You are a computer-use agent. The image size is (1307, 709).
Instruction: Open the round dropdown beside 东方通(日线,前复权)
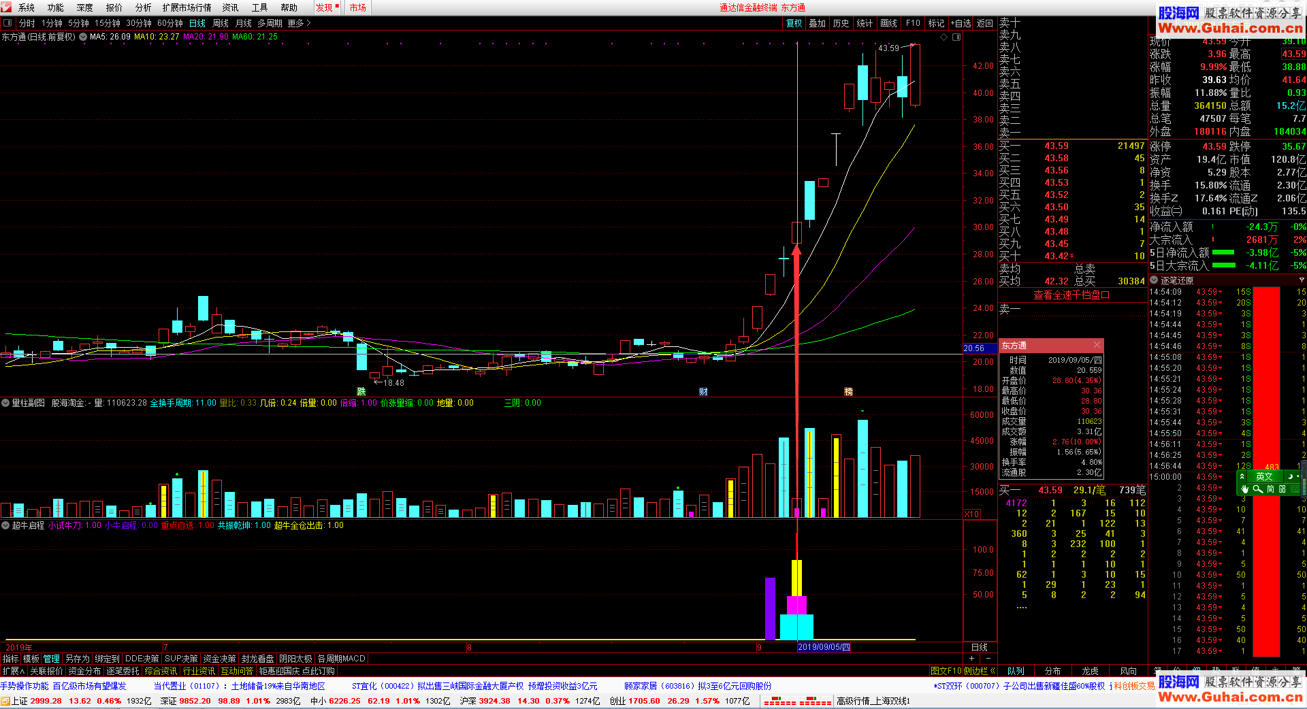[83, 37]
